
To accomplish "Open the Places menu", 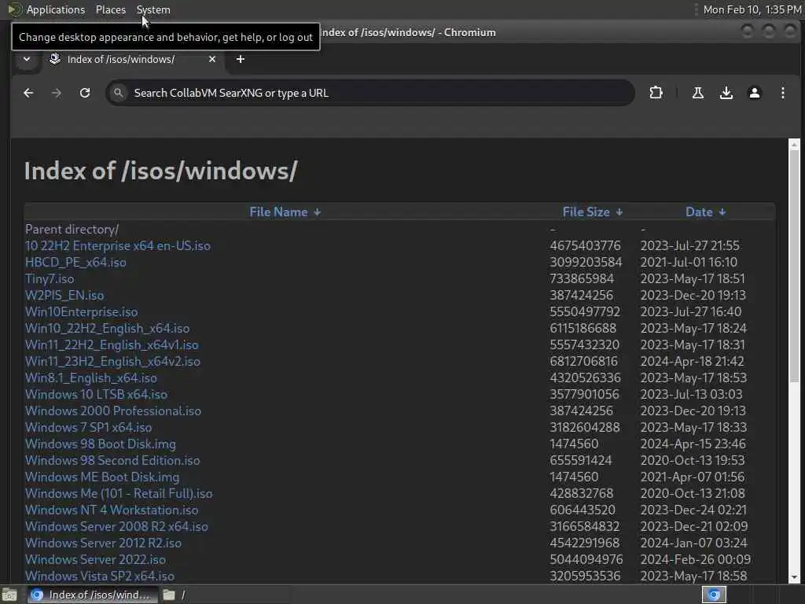I will [110, 9].
